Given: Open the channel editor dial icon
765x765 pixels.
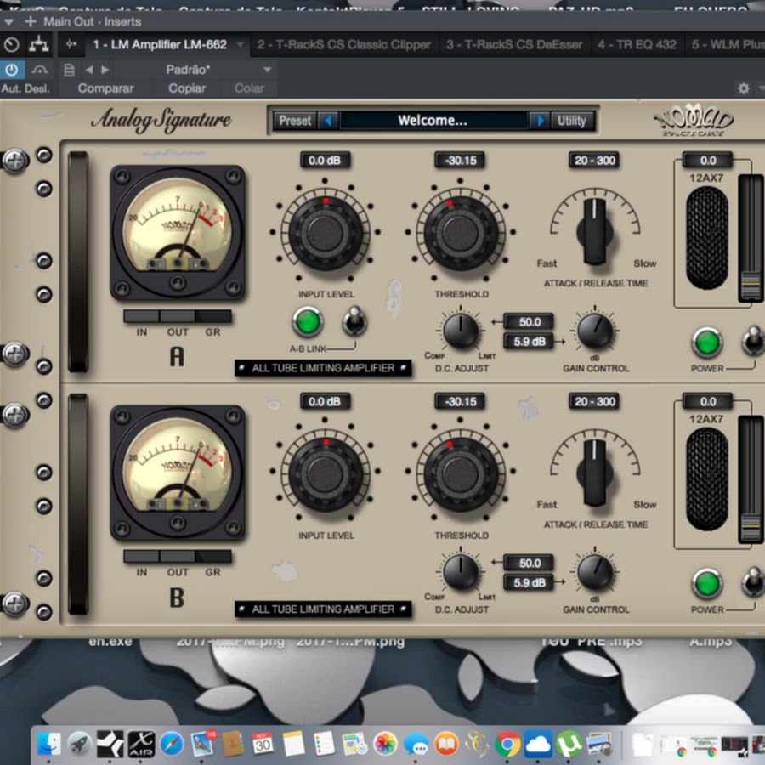Looking at the screenshot, I should point(12,45).
